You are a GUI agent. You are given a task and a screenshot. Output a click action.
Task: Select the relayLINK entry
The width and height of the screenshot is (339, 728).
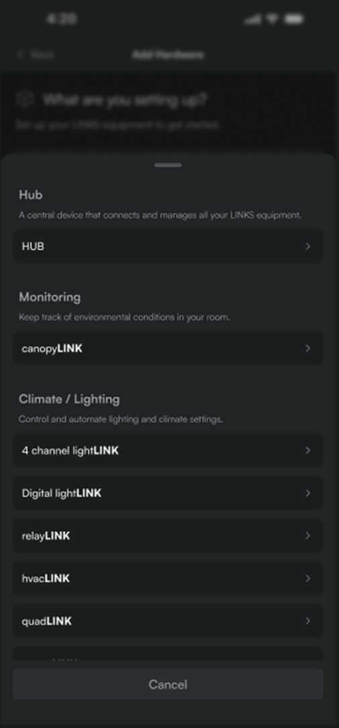coord(168,536)
